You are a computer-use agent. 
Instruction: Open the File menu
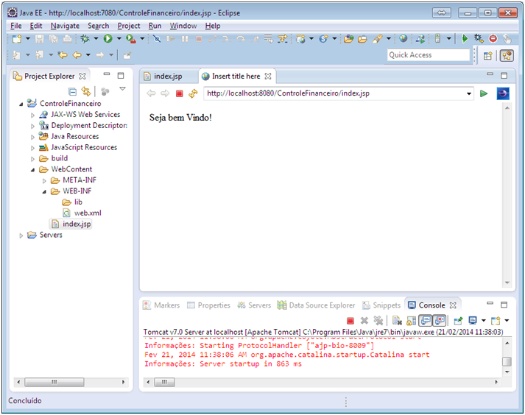tap(15, 26)
